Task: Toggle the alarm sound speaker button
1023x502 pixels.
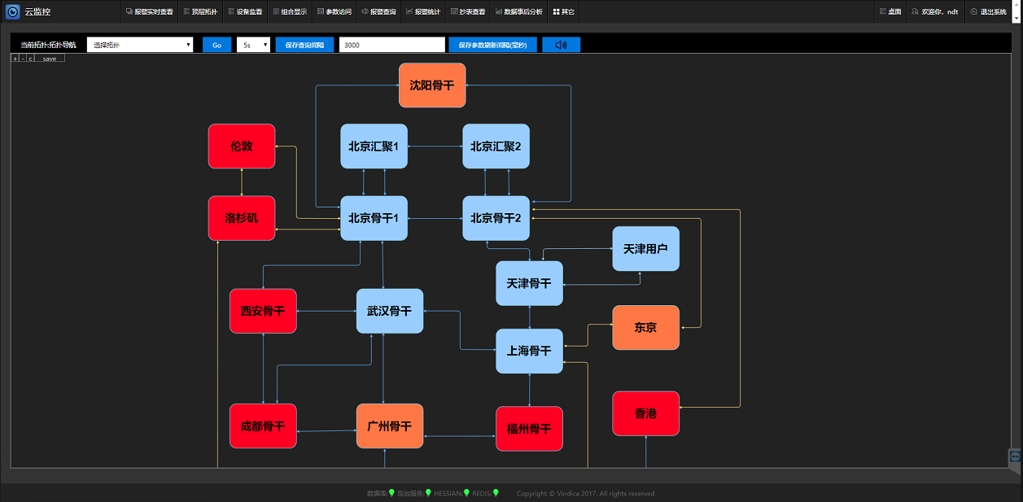Action: [x=561, y=46]
